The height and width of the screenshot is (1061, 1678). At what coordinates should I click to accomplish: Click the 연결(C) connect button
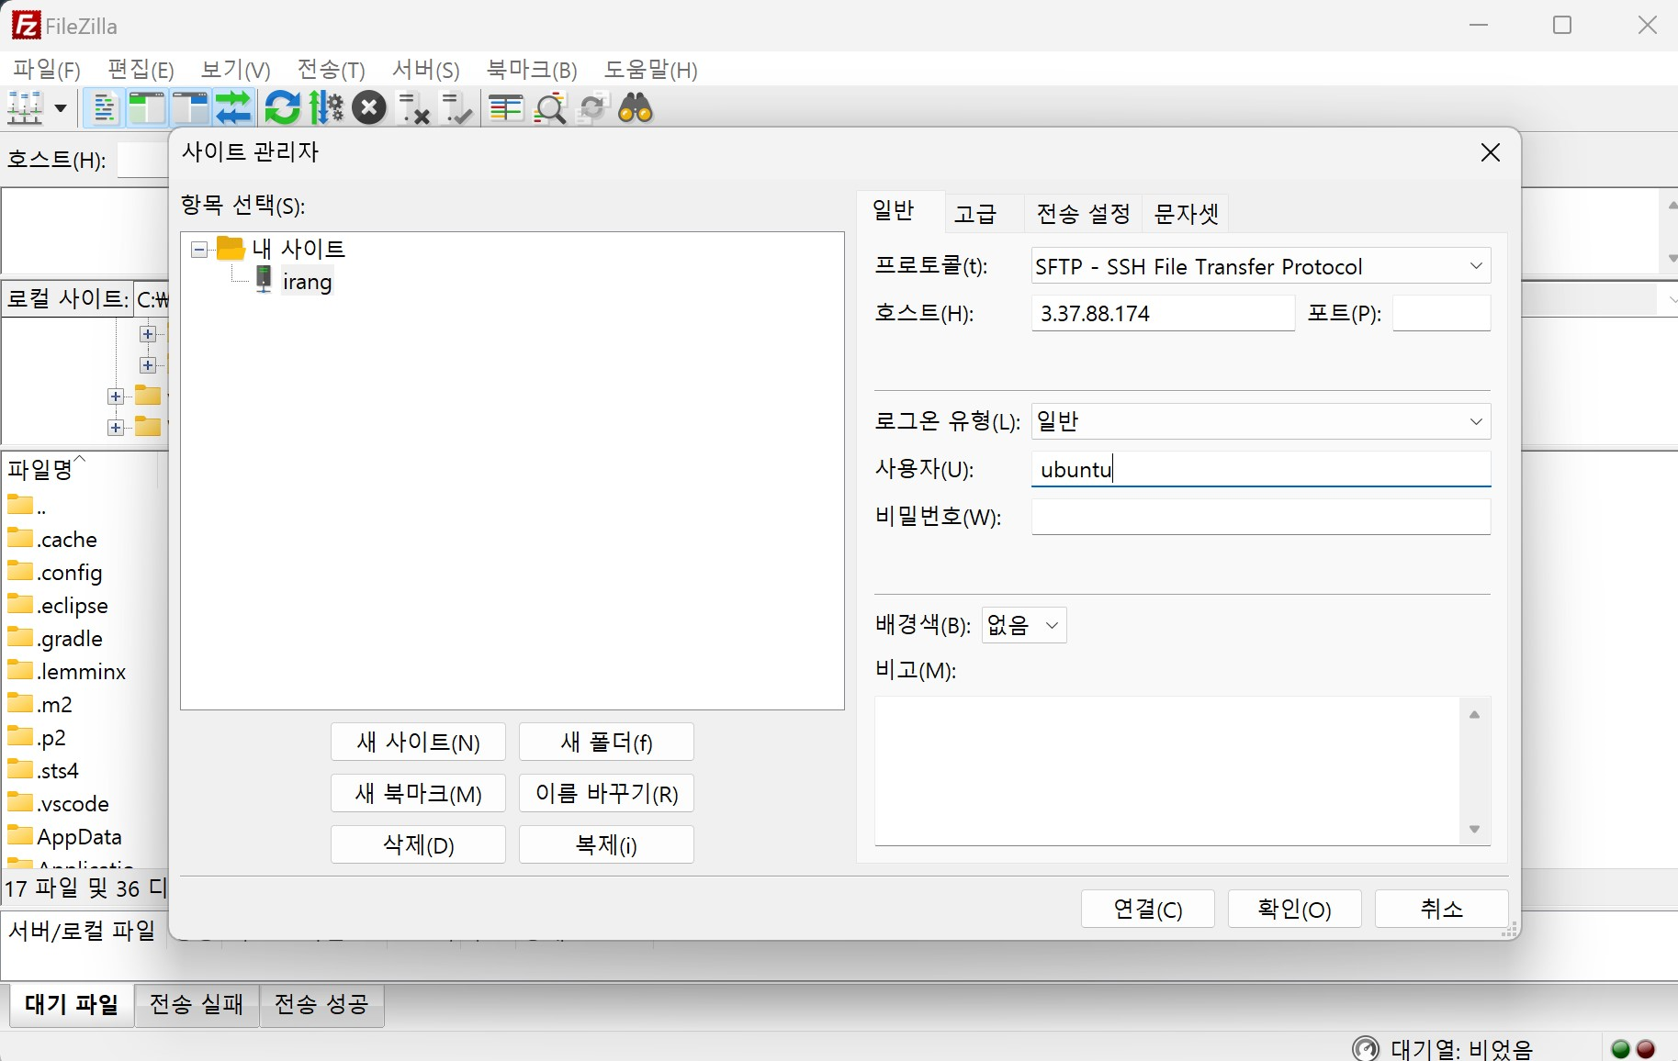tap(1147, 909)
